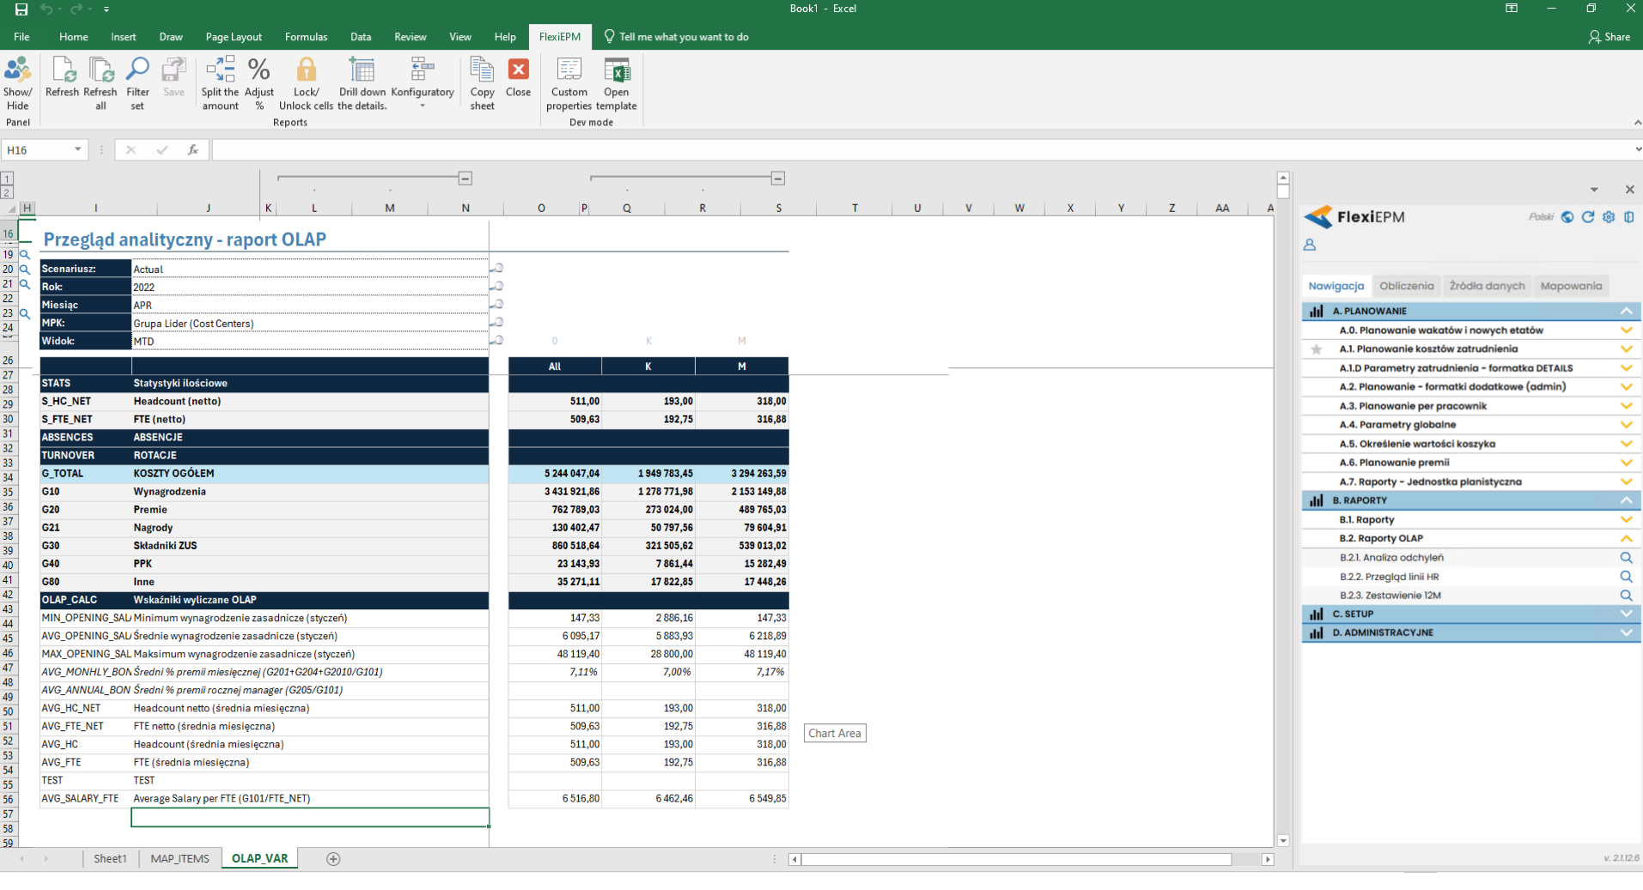Open the Konfiguratory dropdown
Viewport: 1643px width, 890px height.
[x=422, y=82]
